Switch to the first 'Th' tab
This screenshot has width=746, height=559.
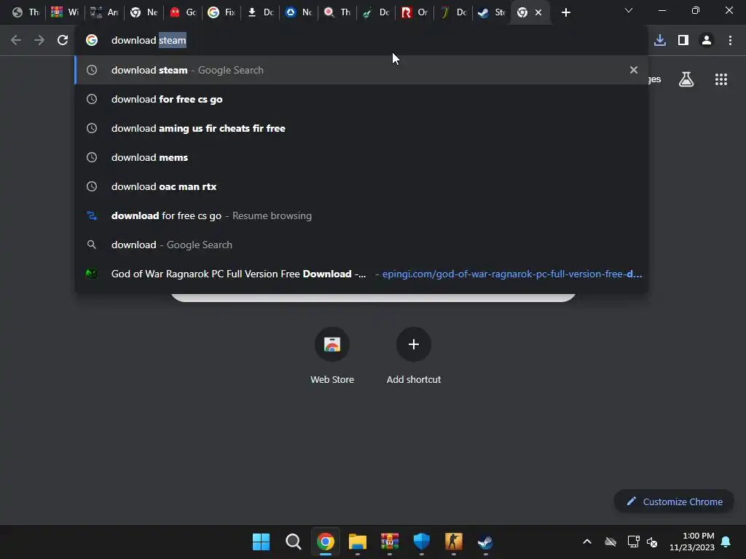point(25,12)
